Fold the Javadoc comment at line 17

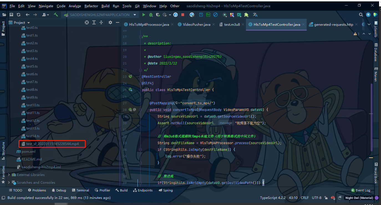tap(140, 37)
